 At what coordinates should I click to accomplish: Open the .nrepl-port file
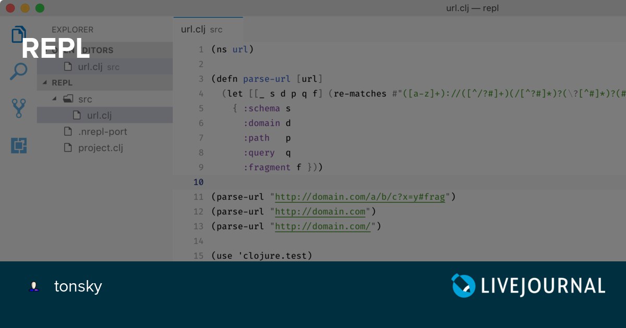(x=104, y=132)
